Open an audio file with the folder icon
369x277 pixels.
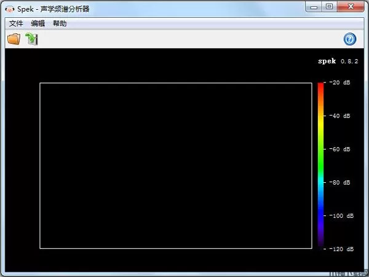click(x=14, y=39)
